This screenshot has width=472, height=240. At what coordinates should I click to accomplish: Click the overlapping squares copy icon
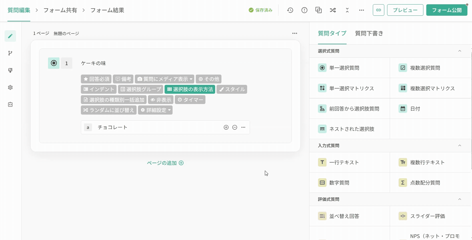point(319,10)
